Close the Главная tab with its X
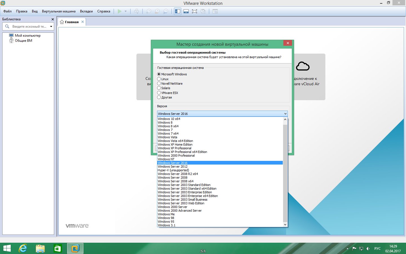The image size is (406, 254). (x=83, y=22)
